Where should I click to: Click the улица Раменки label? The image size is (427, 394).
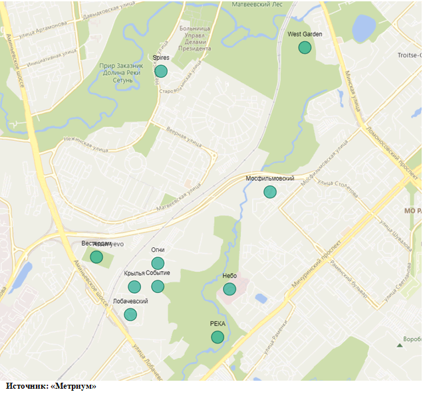[x=275, y=338]
